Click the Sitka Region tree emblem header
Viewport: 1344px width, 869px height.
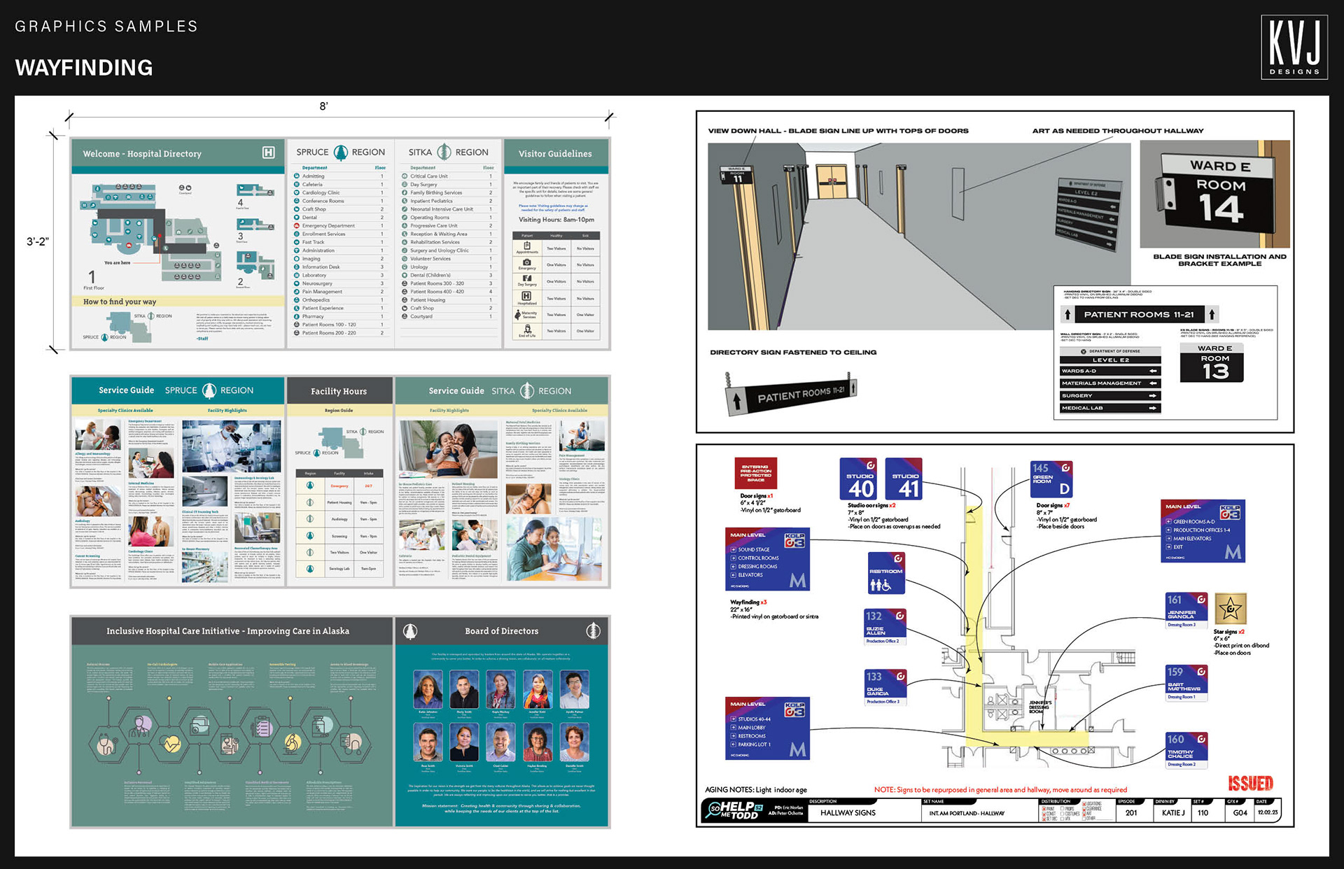(444, 152)
